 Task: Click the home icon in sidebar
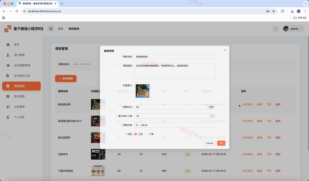coord(8,45)
